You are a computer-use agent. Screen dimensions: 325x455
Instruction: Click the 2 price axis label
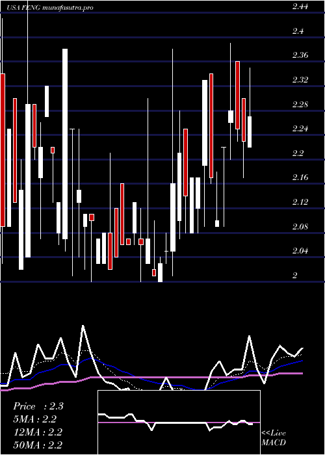tap(295, 276)
